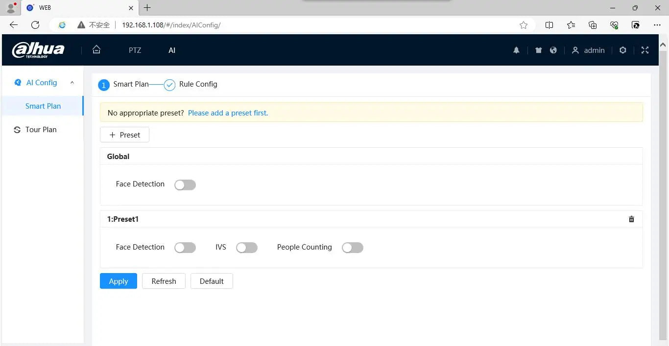Select Tour Plan in the sidebar

click(x=41, y=130)
